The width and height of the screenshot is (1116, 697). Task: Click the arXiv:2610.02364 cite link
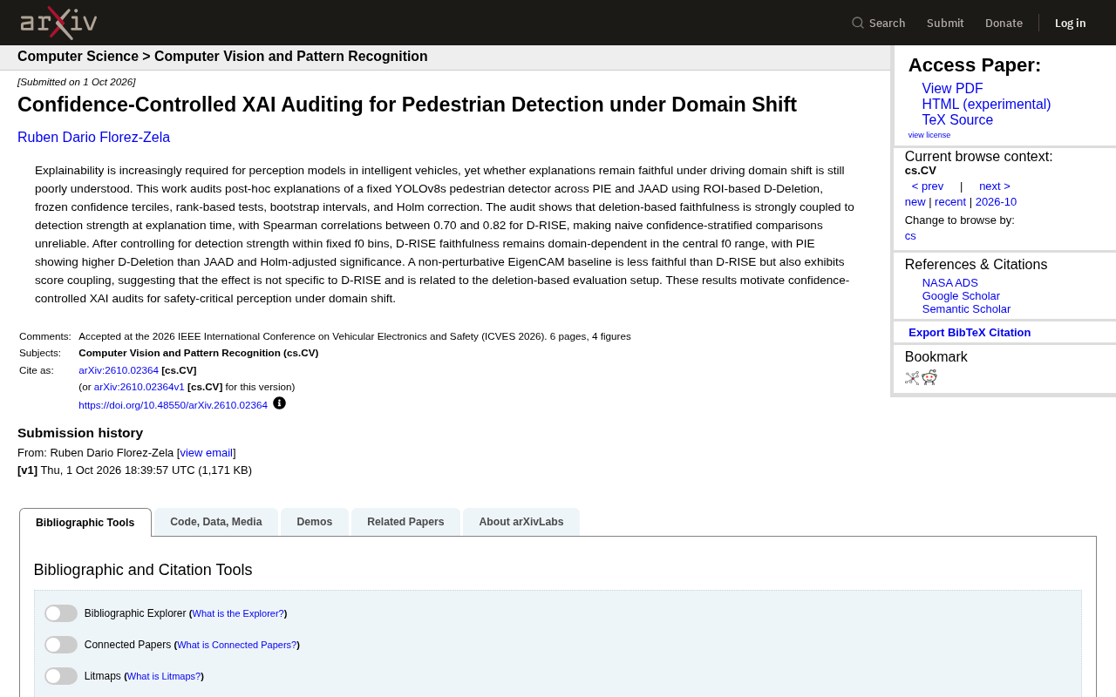point(119,370)
